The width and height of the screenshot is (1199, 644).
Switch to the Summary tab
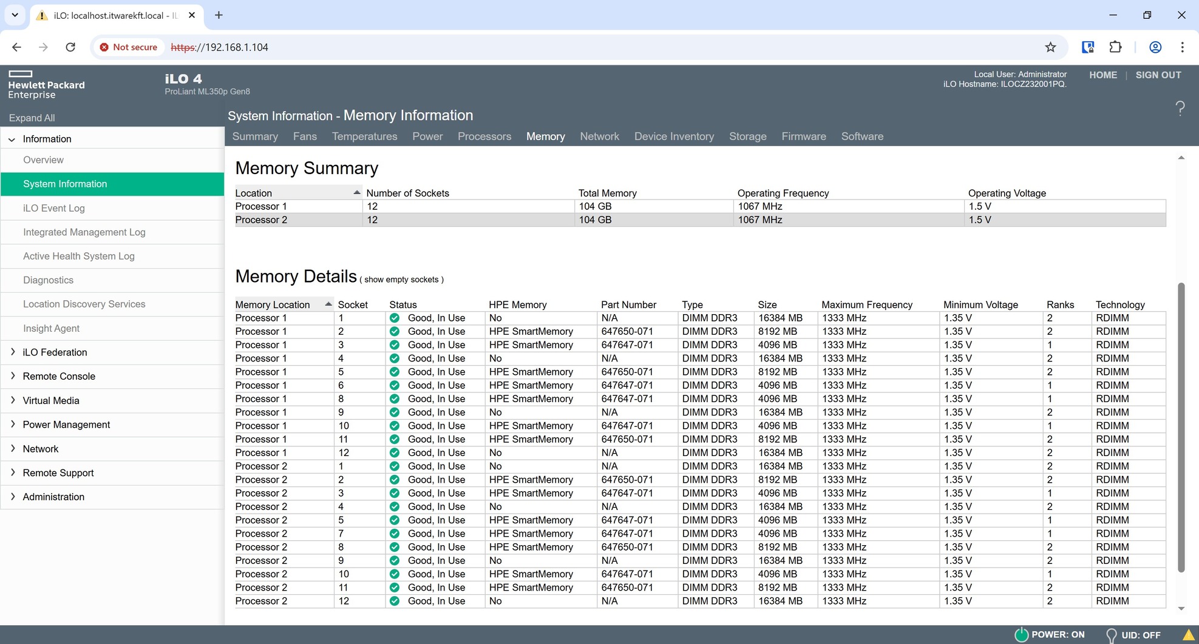tap(255, 136)
